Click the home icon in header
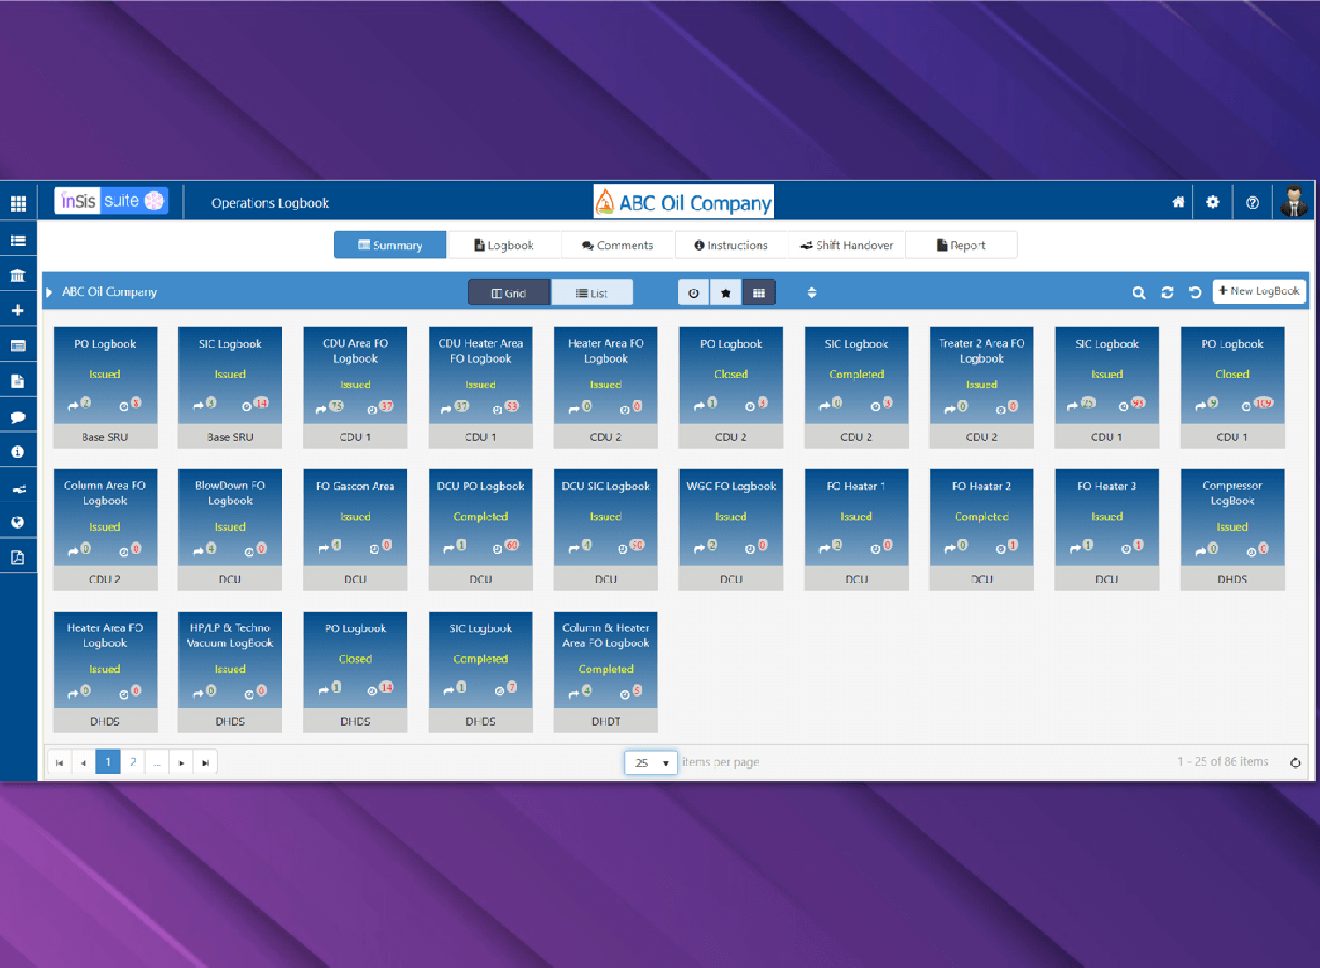 click(1178, 202)
